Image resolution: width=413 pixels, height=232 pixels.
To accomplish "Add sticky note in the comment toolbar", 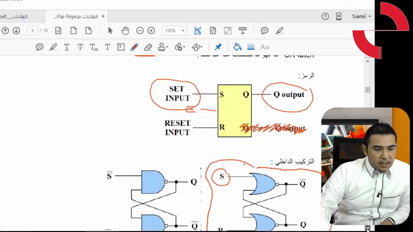I will tap(40, 47).
